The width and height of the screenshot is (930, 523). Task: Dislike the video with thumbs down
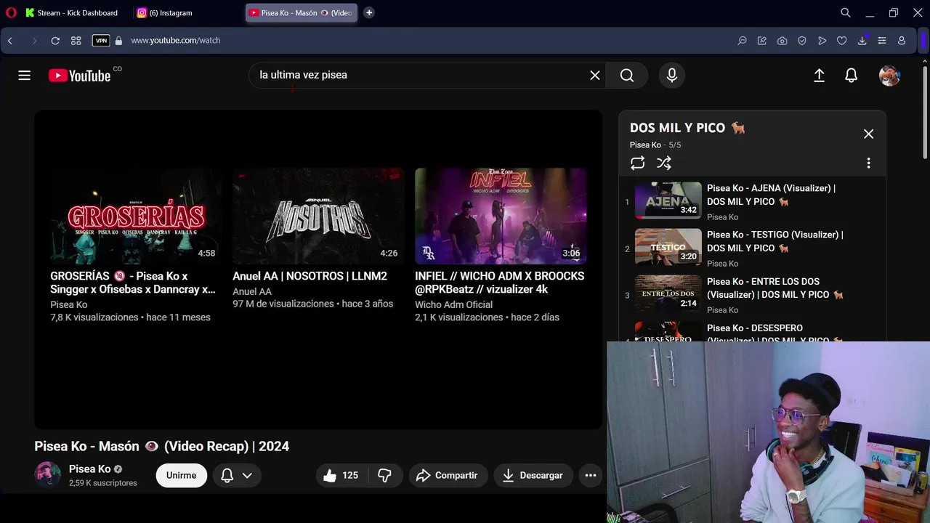[x=385, y=475]
